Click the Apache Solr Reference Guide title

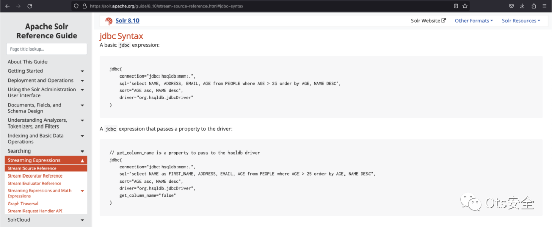[x=47, y=31]
